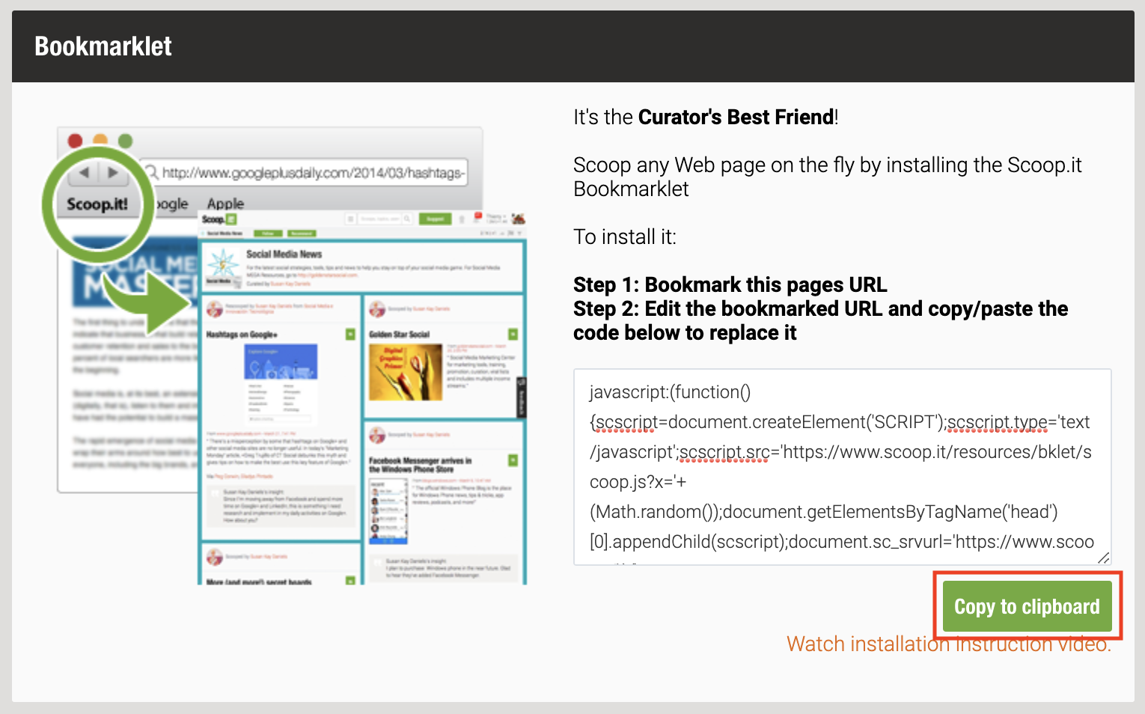Open the Watch installation instruction video link
Viewport: 1145px width, 714px height.
coord(949,644)
